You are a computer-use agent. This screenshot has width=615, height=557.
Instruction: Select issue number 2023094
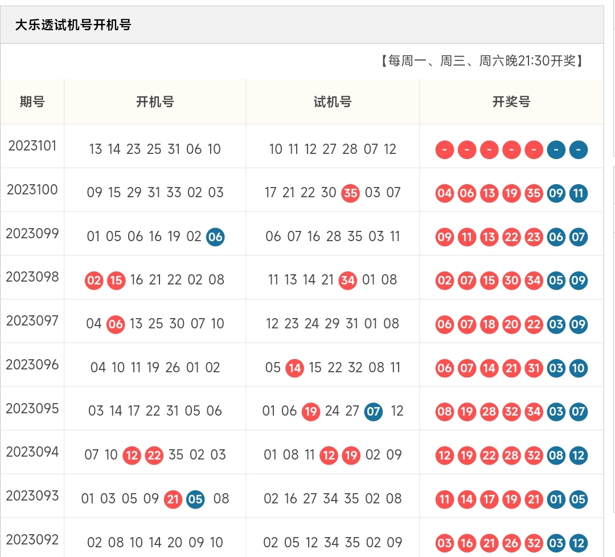point(32,452)
